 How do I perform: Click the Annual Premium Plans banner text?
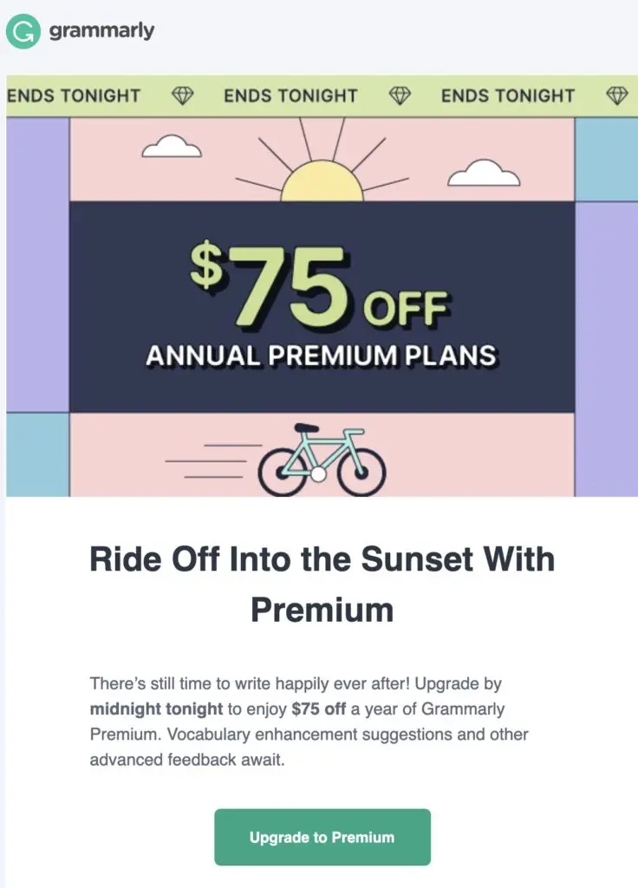[321, 355]
